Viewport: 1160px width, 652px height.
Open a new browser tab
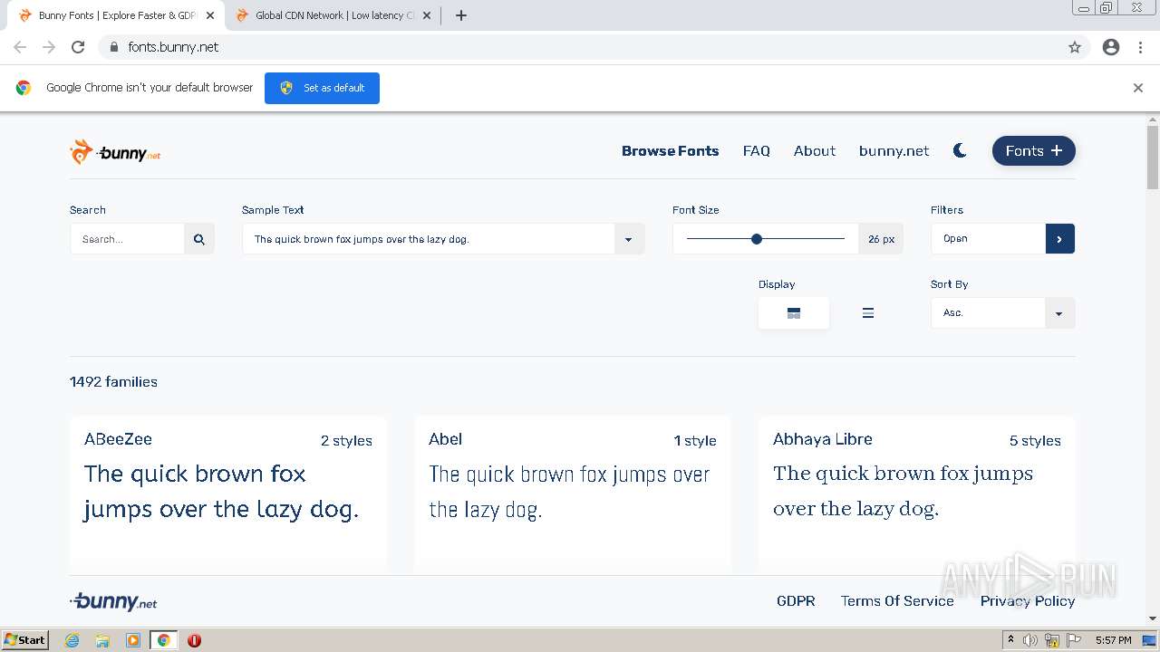point(460,15)
